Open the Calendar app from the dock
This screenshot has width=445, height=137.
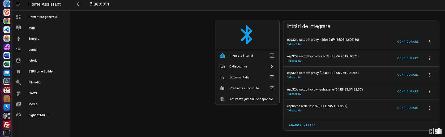[x=7, y=90]
